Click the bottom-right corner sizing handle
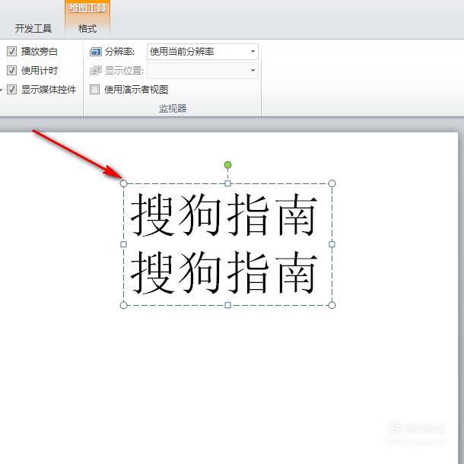 click(x=332, y=305)
